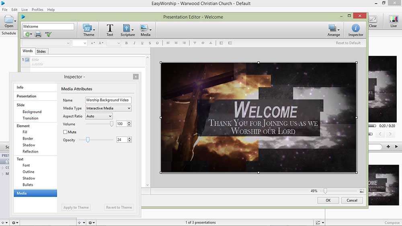402x226 pixels.
Task: Open the Profiles menu
Action: (x=37, y=10)
